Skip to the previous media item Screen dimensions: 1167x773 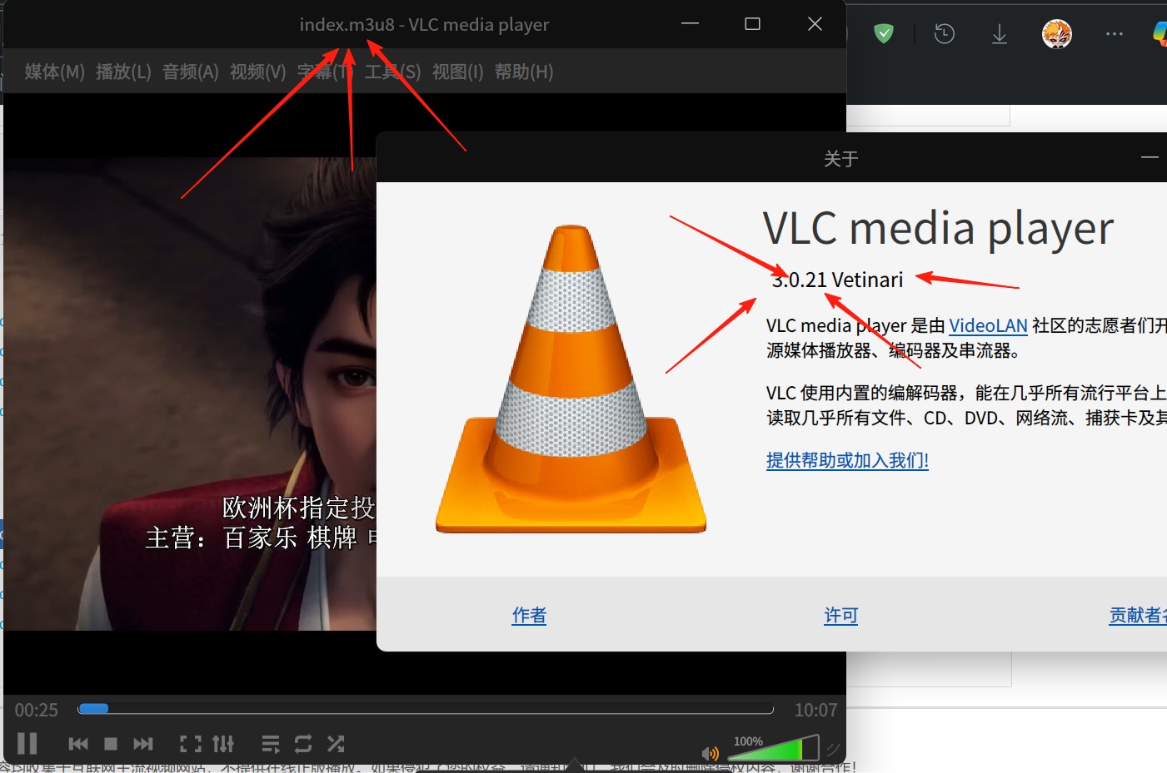point(78,744)
